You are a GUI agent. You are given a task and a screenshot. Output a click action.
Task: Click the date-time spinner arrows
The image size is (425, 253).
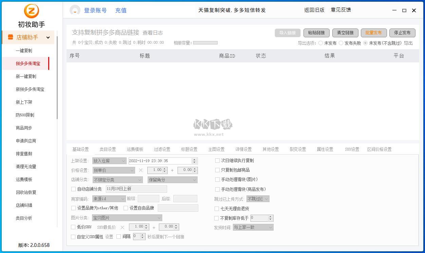click(x=194, y=161)
